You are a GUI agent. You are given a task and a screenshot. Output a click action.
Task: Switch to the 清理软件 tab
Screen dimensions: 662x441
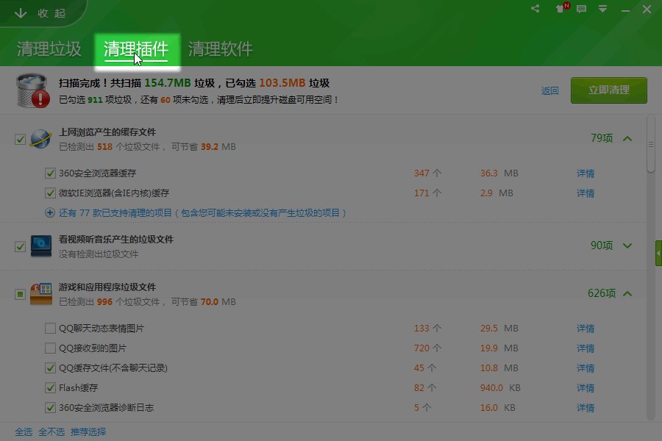pyautogui.click(x=221, y=49)
